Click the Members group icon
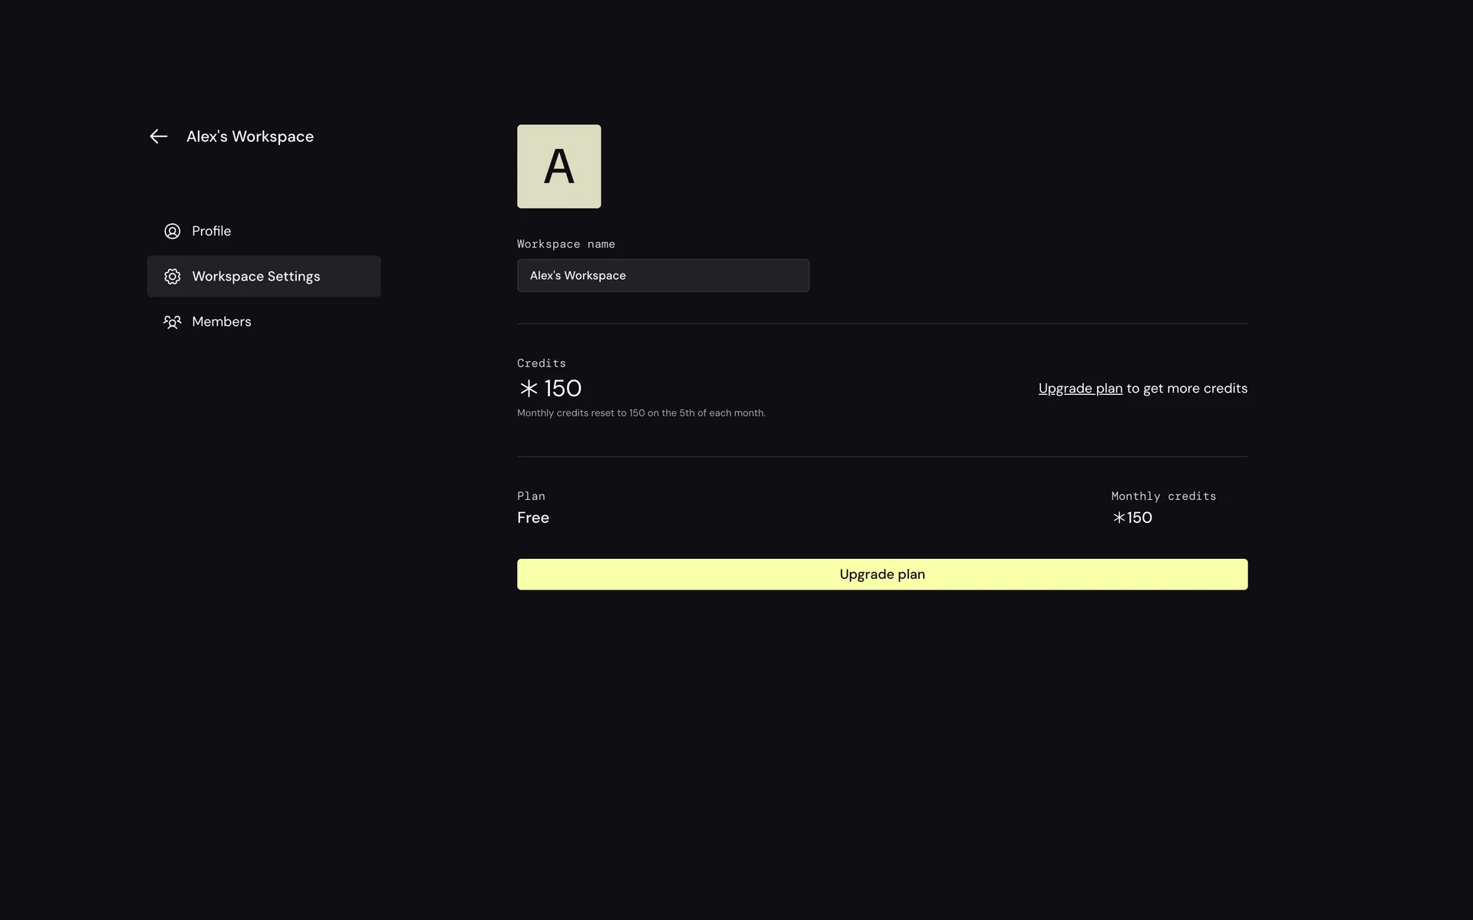The image size is (1473, 920). [173, 322]
